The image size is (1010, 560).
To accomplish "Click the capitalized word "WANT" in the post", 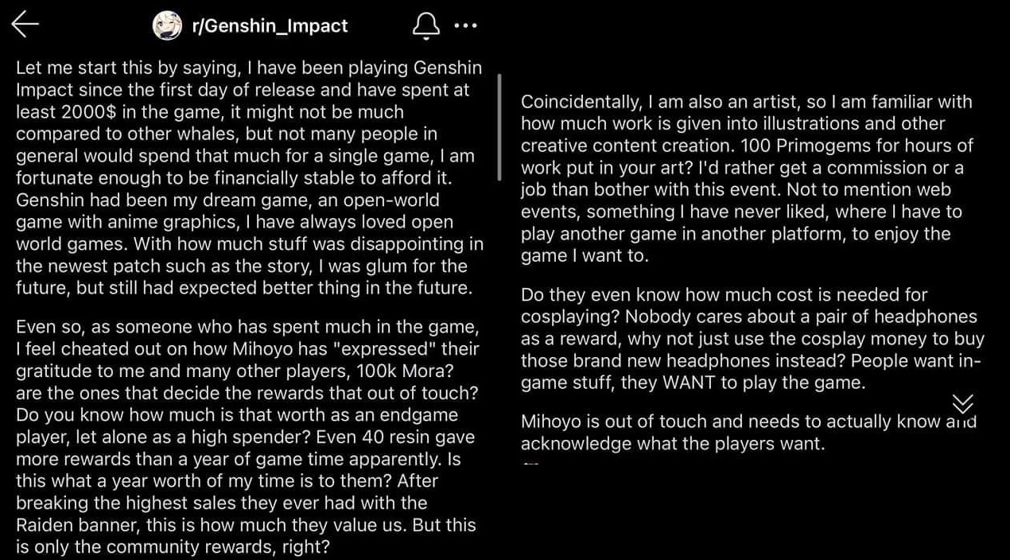I will tap(684, 383).
